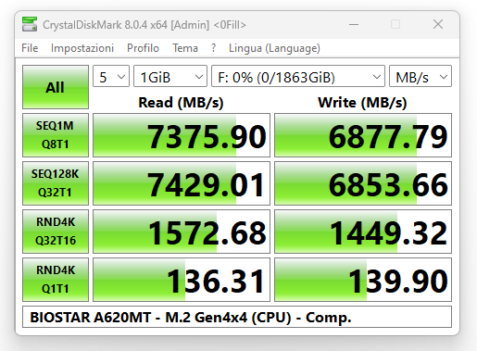Open the test size dropdown showing 1GiB
The height and width of the screenshot is (351, 477).
point(170,76)
